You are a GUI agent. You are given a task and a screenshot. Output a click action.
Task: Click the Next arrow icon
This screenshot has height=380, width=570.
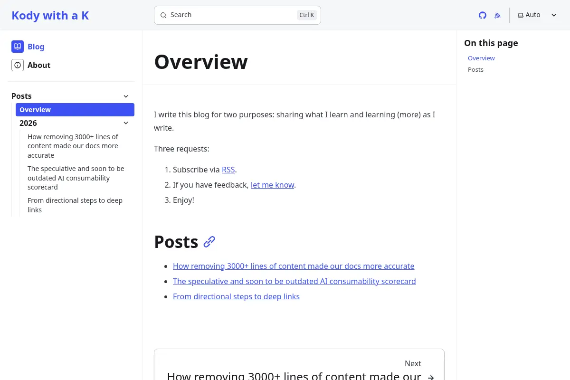(x=431, y=377)
